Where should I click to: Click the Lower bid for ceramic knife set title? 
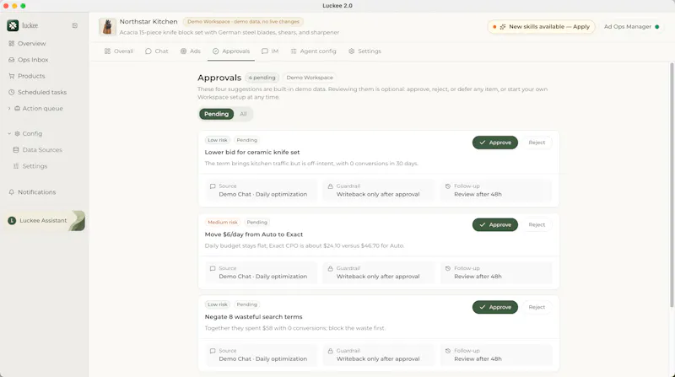point(252,153)
